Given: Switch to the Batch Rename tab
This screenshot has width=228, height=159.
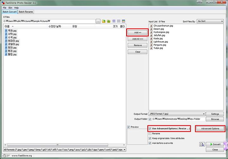Looking at the screenshot, I should tap(26, 12).
